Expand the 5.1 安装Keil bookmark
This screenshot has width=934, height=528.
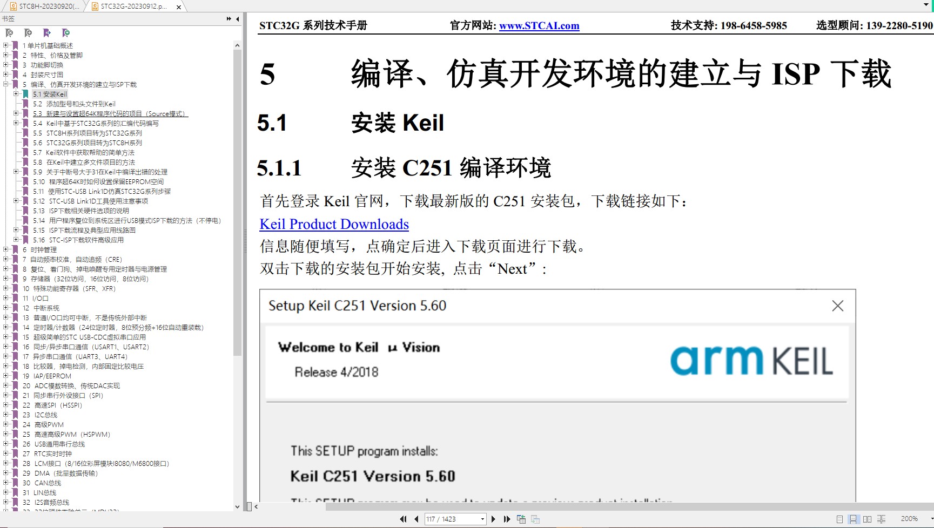click(16, 94)
